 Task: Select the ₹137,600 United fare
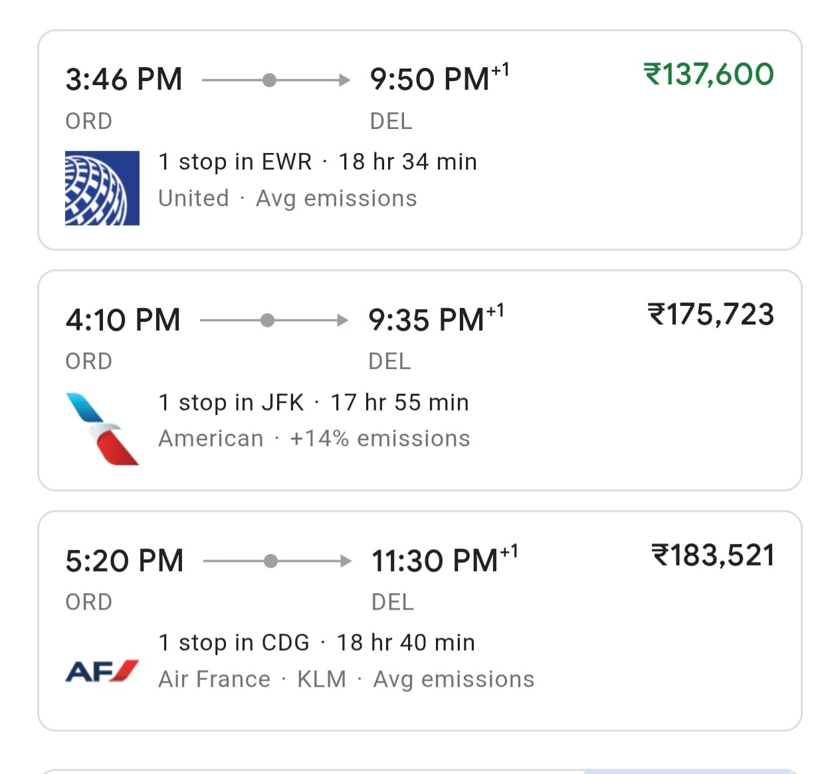tap(708, 74)
